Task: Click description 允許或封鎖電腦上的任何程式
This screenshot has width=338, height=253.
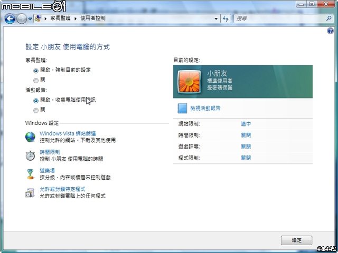Action: tap(73, 196)
